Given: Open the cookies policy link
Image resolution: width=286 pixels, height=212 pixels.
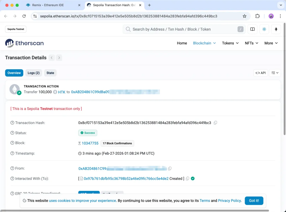Looking at the screenshot, I should click(82, 201).
